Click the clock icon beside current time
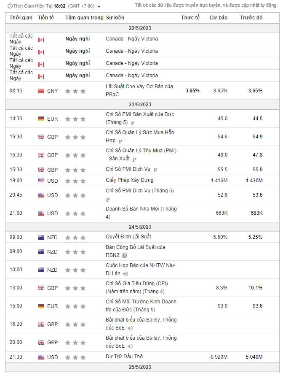 [x=10, y=6]
